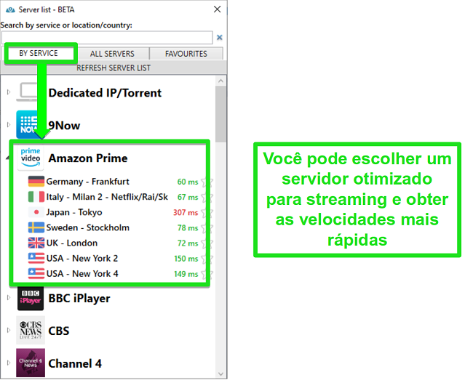Click the Channel 4 News logo
473x380 pixels.
click(31, 363)
